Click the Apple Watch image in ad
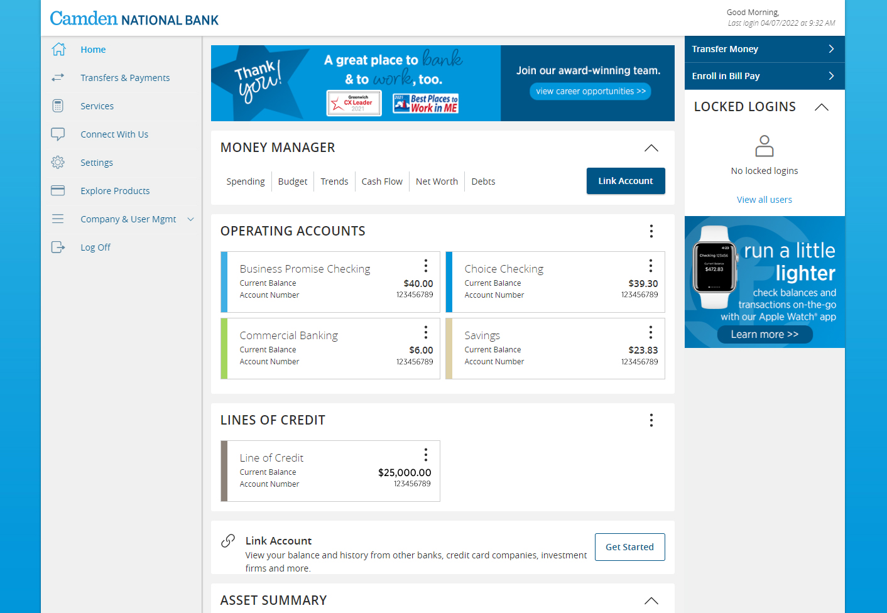The height and width of the screenshot is (613, 887). 715,267
